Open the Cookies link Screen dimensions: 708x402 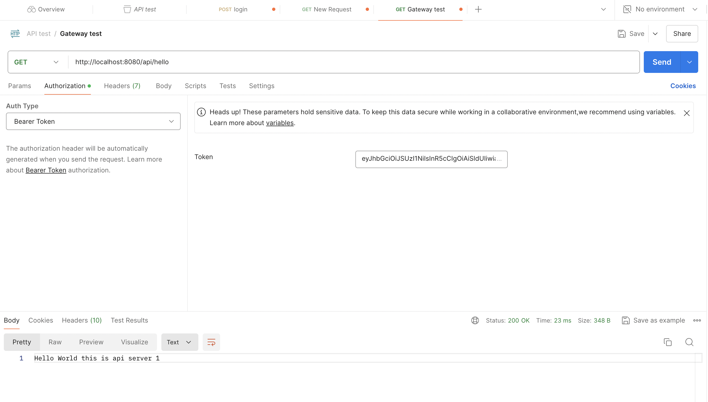(683, 86)
